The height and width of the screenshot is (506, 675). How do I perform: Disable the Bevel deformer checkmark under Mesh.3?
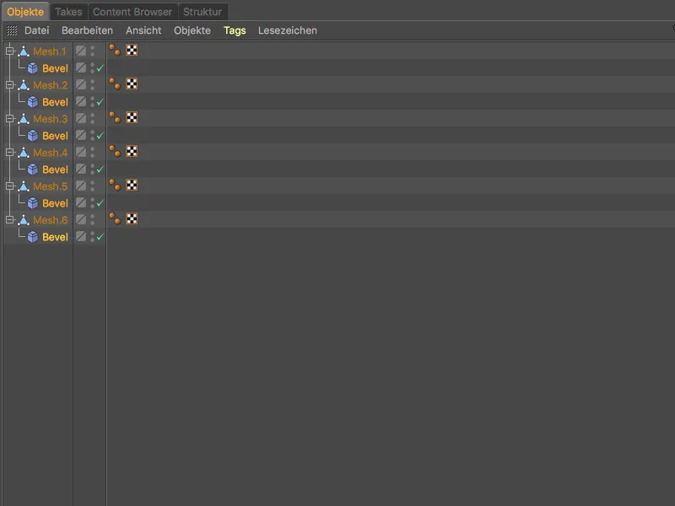coord(100,135)
